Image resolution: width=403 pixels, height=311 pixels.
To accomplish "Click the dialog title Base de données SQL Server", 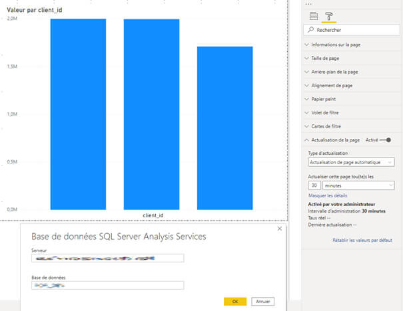I will coord(119,237).
